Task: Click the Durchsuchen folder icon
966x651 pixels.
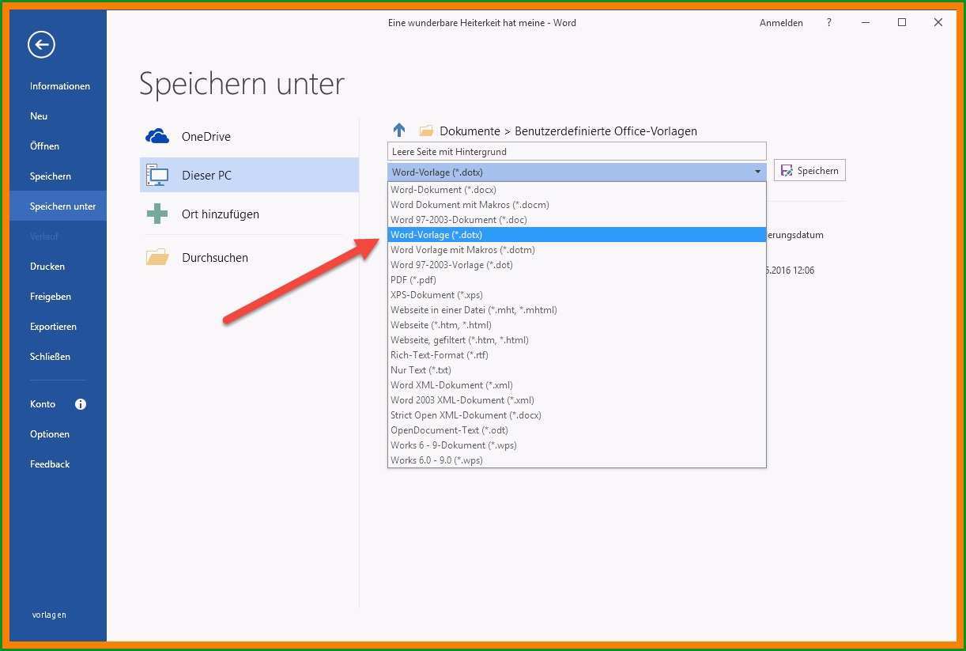Action: point(157,257)
